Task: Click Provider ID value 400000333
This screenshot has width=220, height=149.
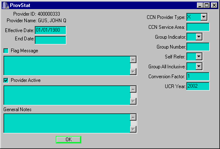Action: [49, 14]
